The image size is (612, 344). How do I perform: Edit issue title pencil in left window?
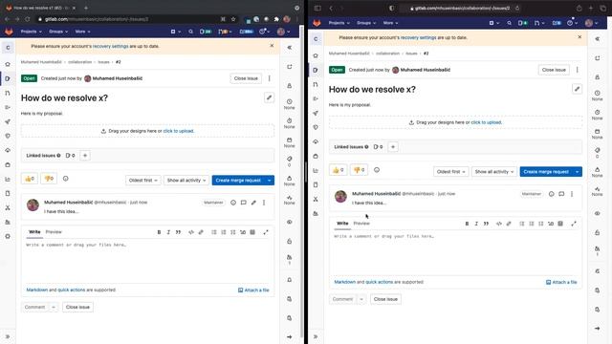click(269, 97)
